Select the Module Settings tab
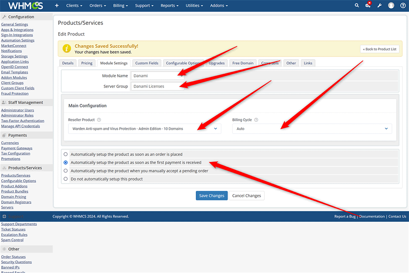 (114, 63)
